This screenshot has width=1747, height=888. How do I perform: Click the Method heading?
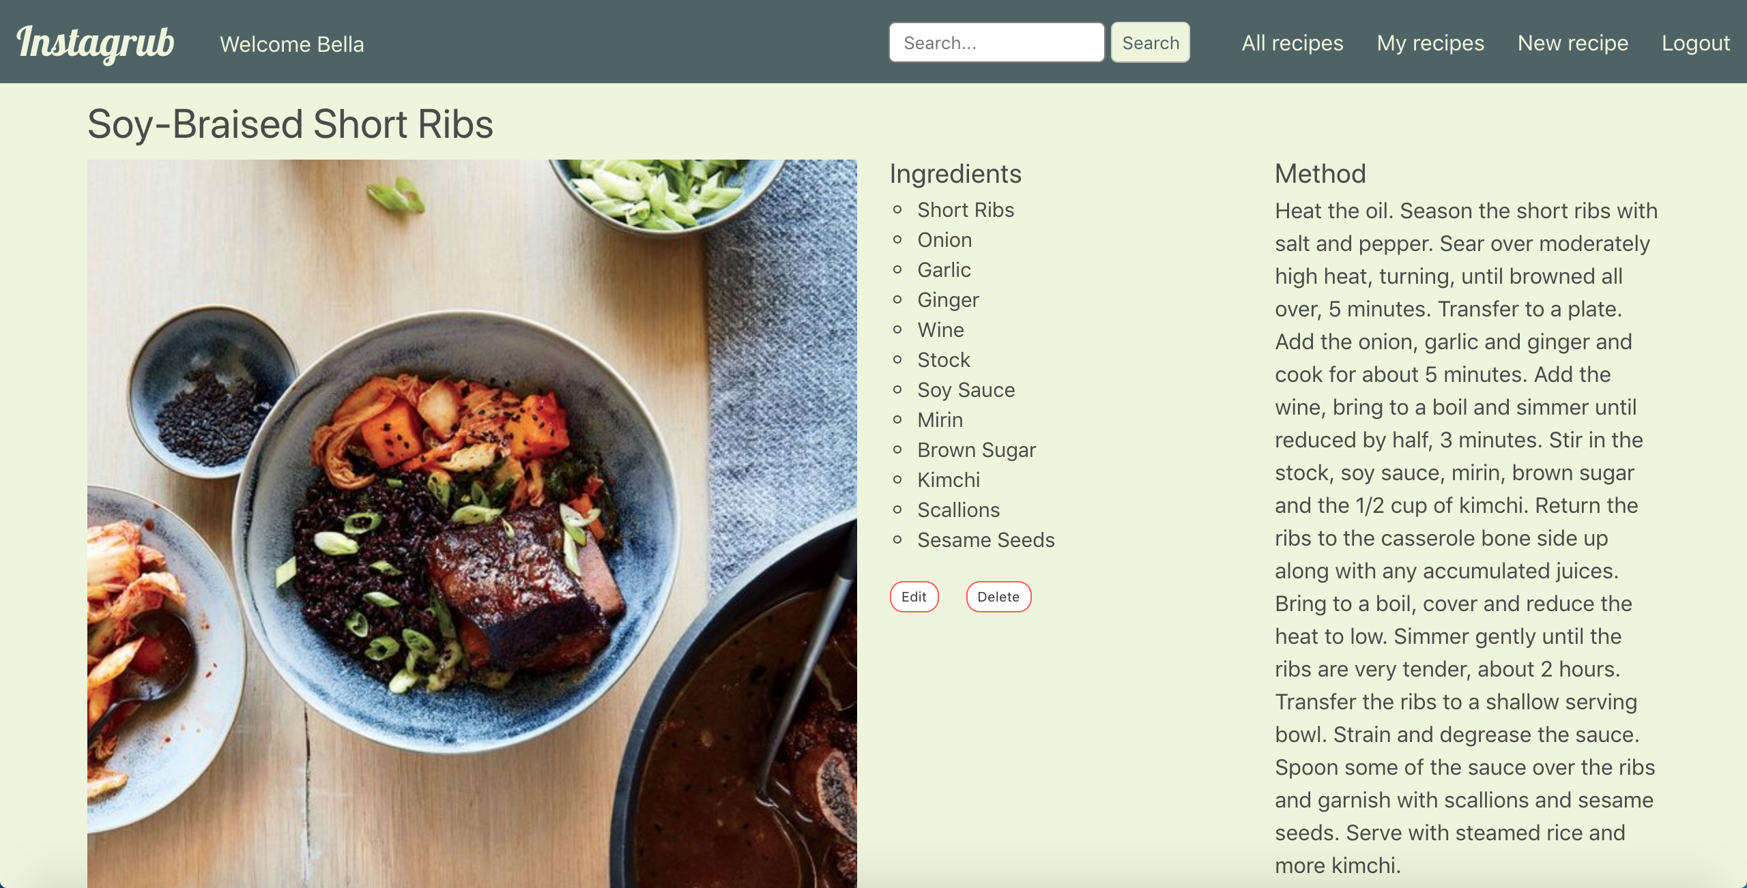point(1320,174)
